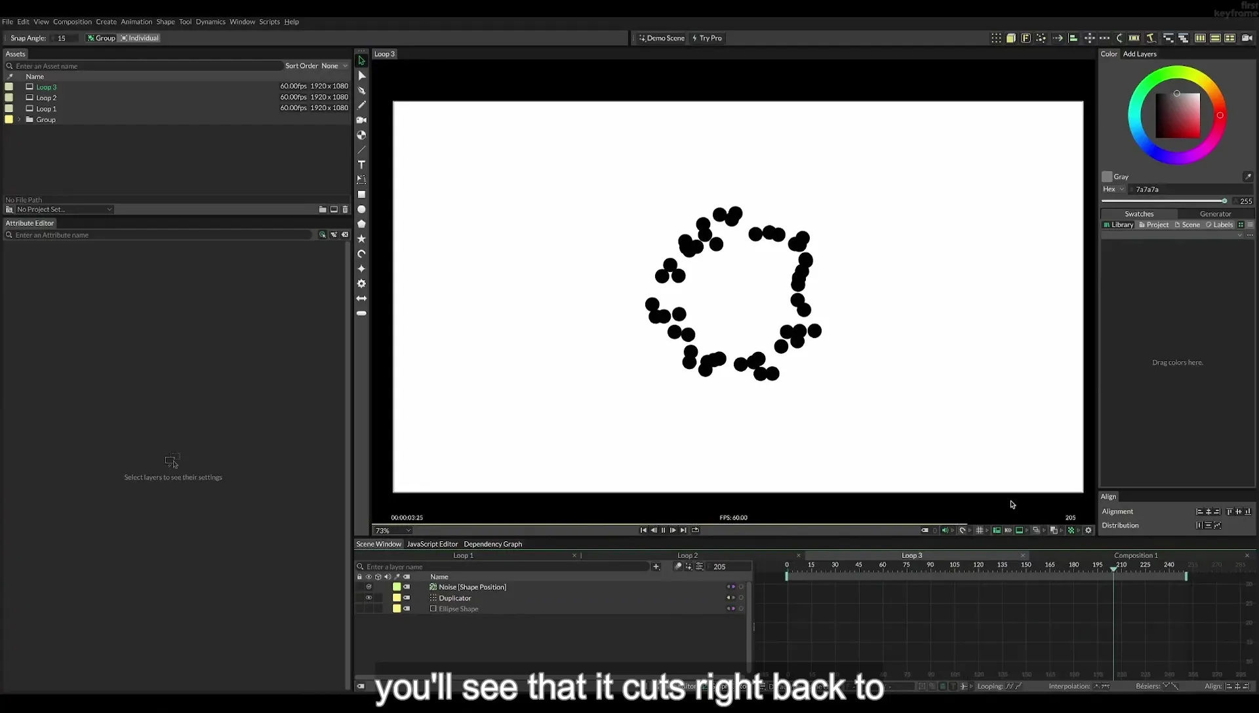Add a new layer with plus icon
Viewport: 1259px width, 713px height.
pos(656,567)
